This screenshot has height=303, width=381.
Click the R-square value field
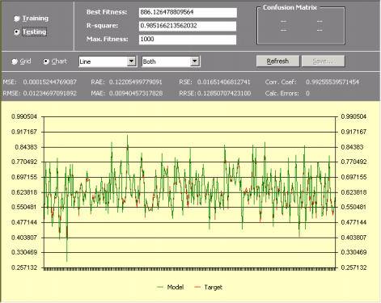point(188,26)
